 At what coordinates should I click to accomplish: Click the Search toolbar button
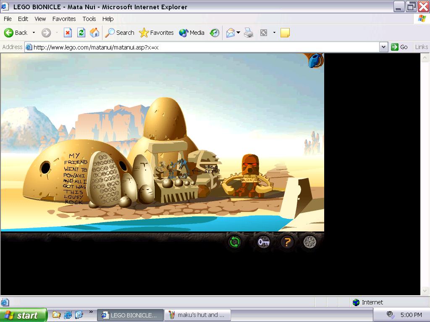click(x=120, y=33)
